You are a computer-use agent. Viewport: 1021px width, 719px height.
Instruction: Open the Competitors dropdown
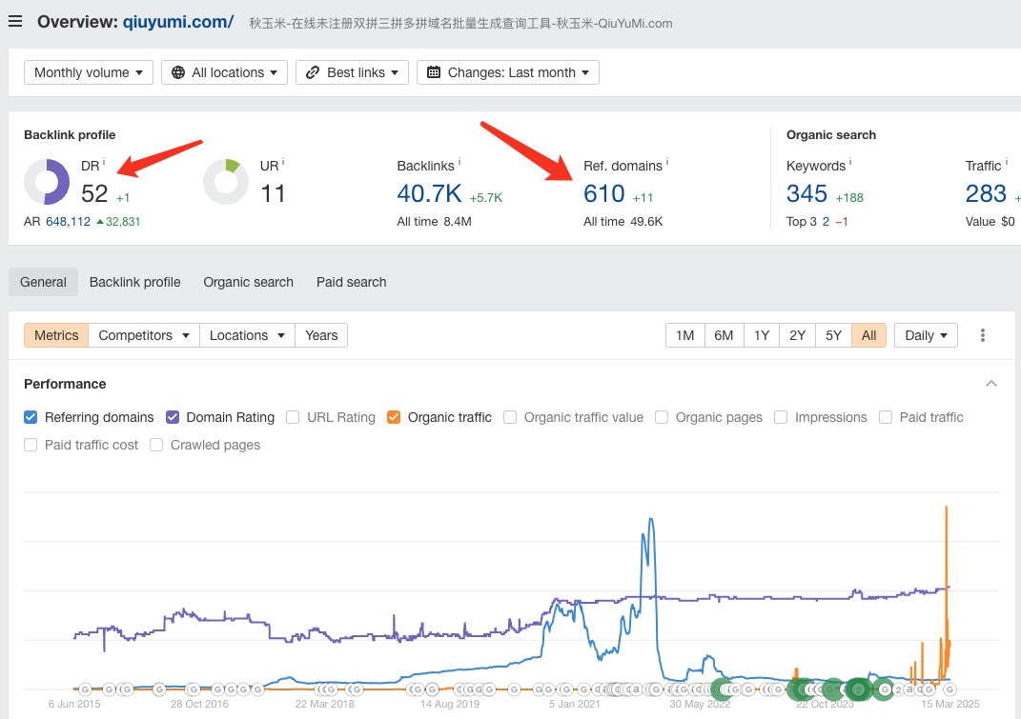pos(144,335)
